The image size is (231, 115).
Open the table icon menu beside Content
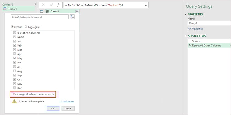pyautogui.click(x=42, y=11)
